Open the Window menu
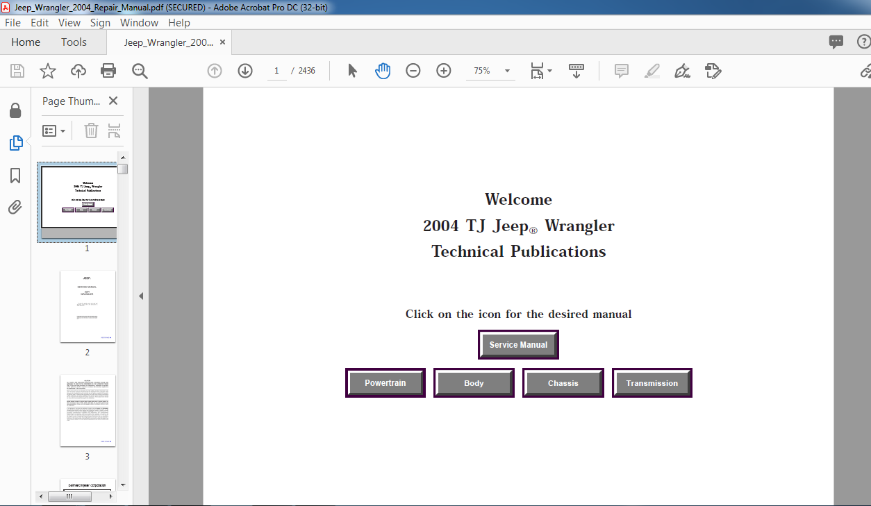 point(140,23)
